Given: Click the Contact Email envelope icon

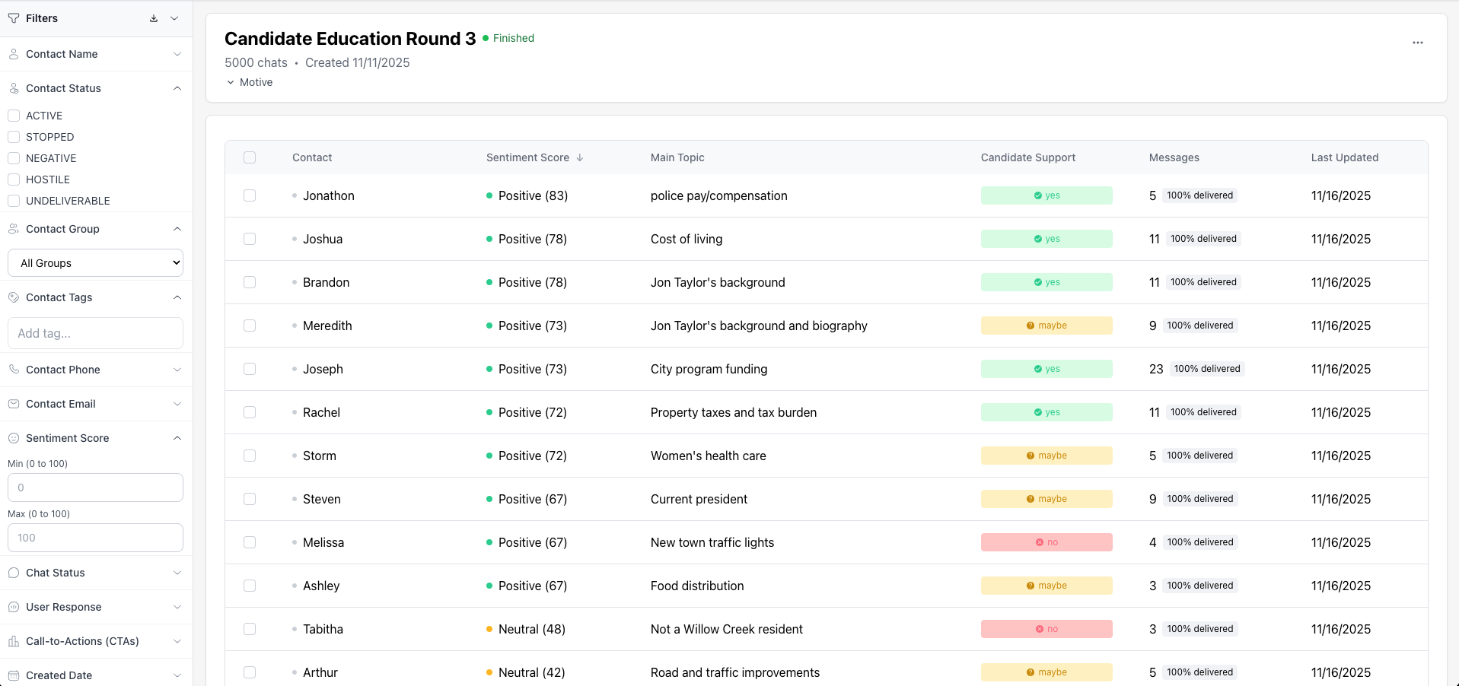Looking at the screenshot, I should (14, 404).
